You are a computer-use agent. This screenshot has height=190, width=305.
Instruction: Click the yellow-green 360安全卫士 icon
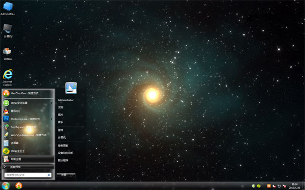coord(6,151)
